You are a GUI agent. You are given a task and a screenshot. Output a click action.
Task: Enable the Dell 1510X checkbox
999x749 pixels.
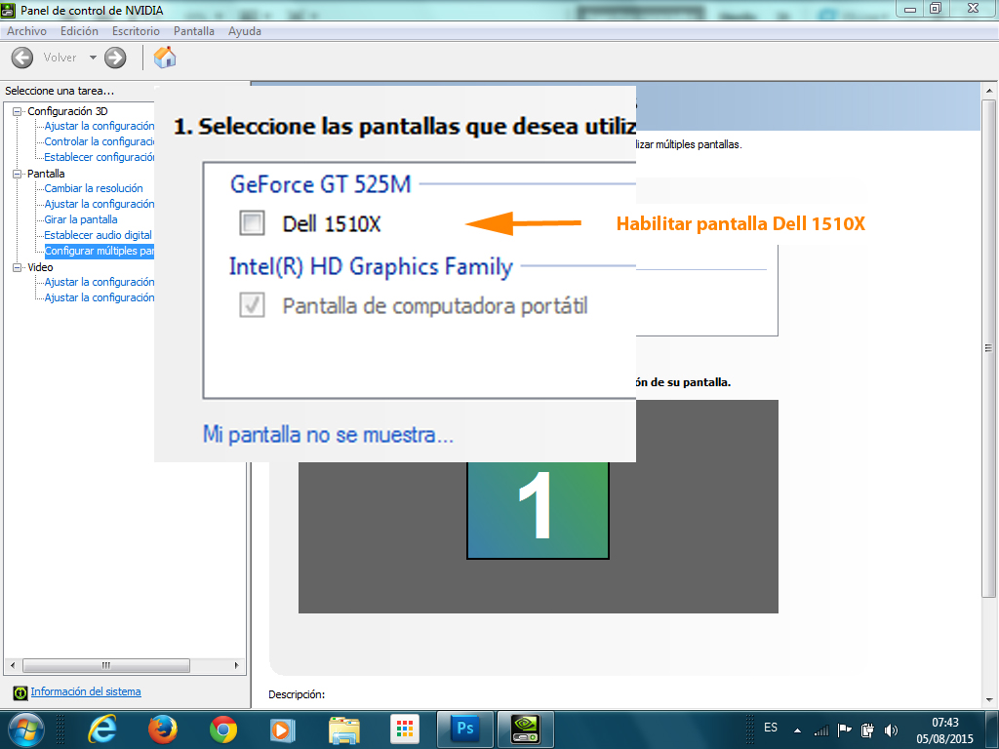(x=253, y=223)
